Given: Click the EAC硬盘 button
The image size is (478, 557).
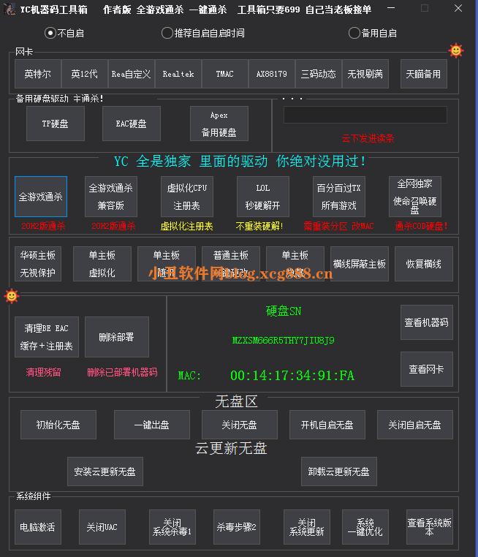Looking at the screenshot, I should pyautogui.click(x=132, y=124).
